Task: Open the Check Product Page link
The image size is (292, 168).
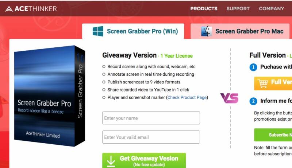Action: click(187, 97)
